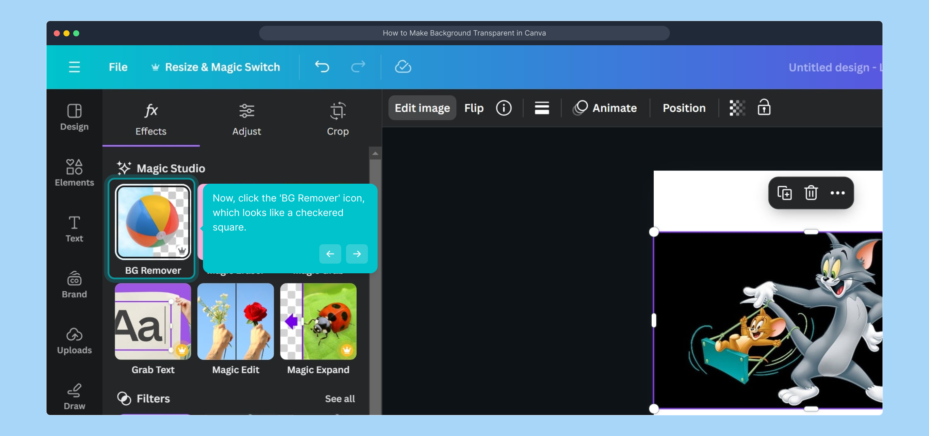Click the Animate button

605,108
